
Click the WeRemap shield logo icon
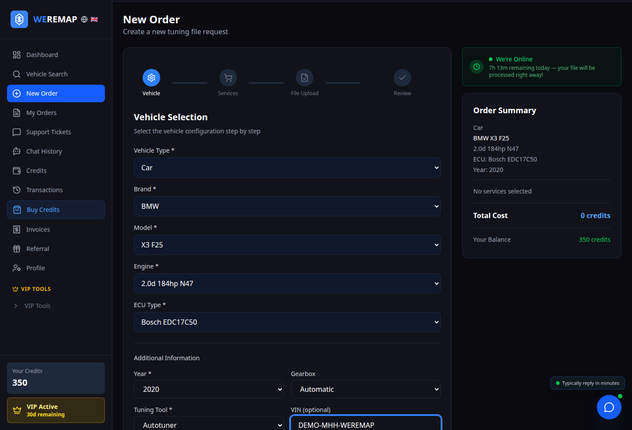point(19,19)
